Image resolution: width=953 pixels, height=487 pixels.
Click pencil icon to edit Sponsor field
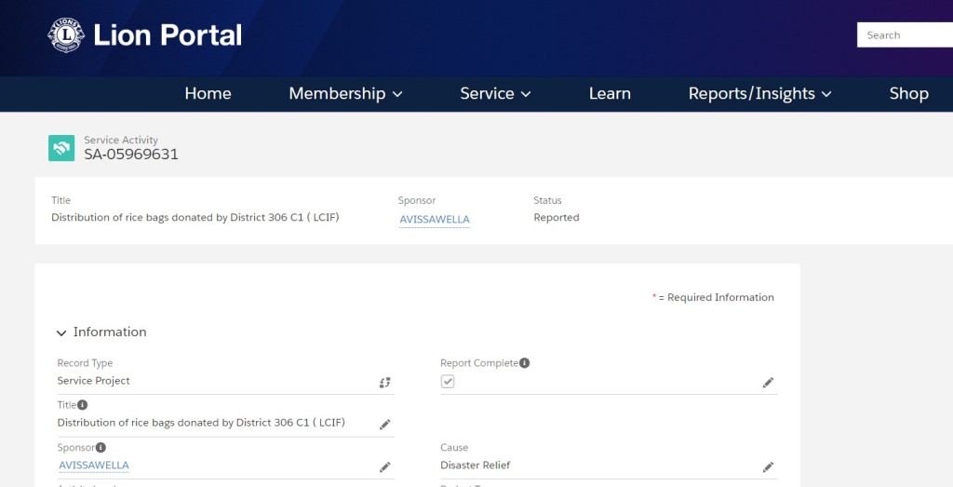384,467
